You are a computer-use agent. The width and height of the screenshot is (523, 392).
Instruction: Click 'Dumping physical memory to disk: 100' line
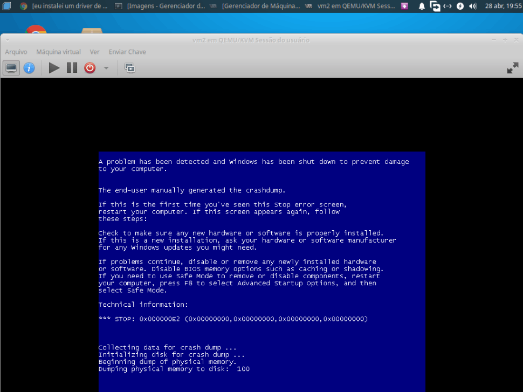174,369
